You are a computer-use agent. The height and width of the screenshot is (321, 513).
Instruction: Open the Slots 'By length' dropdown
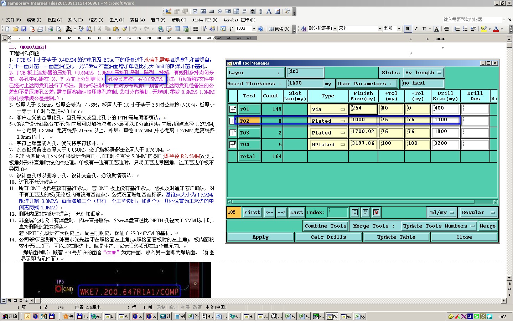[x=424, y=73]
